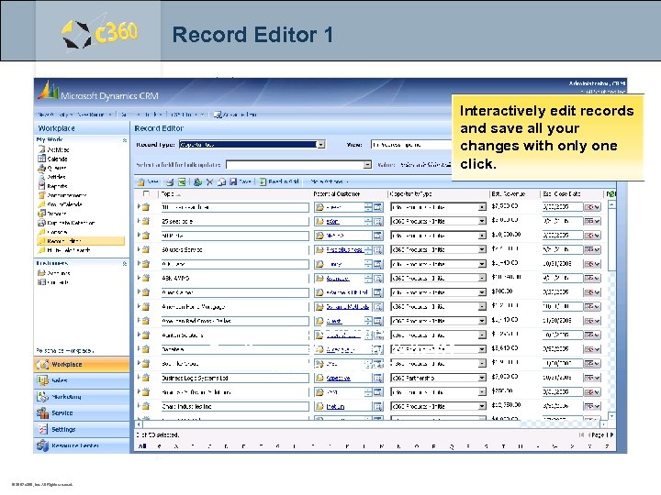The width and height of the screenshot is (661, 495).
Task: Click the Service area gift icon
Action: click(x=42, y=413)
